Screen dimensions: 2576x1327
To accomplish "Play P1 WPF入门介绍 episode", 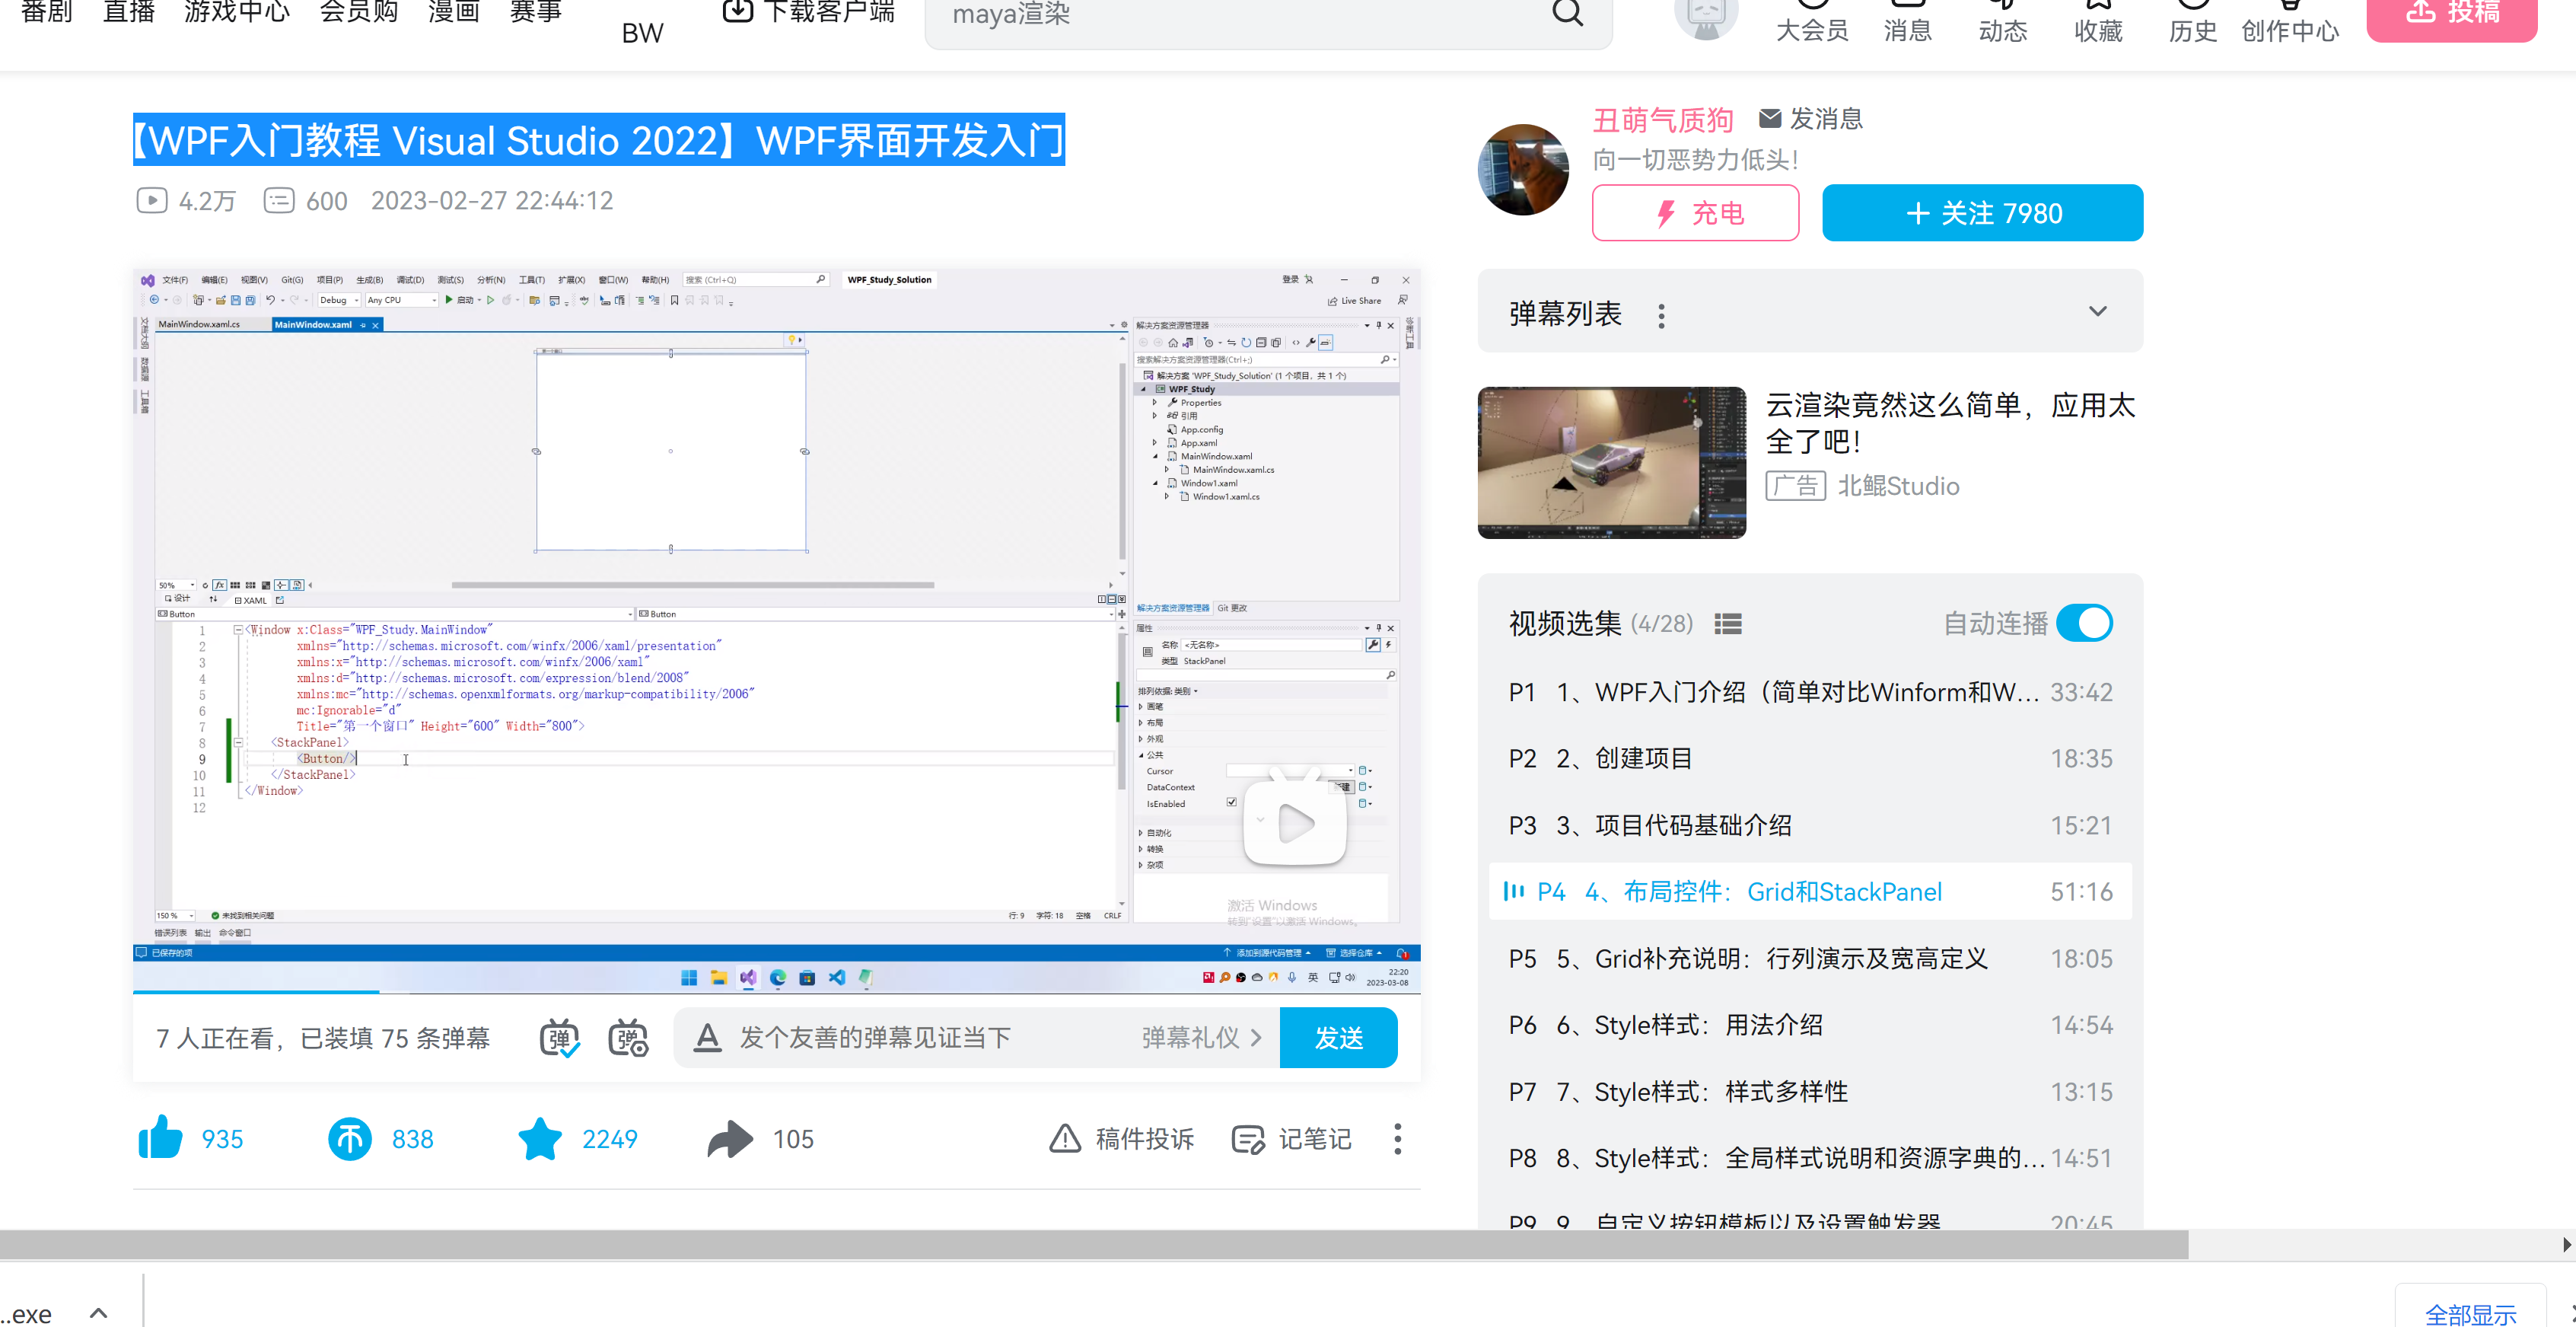I will (x=1810, y=691).
